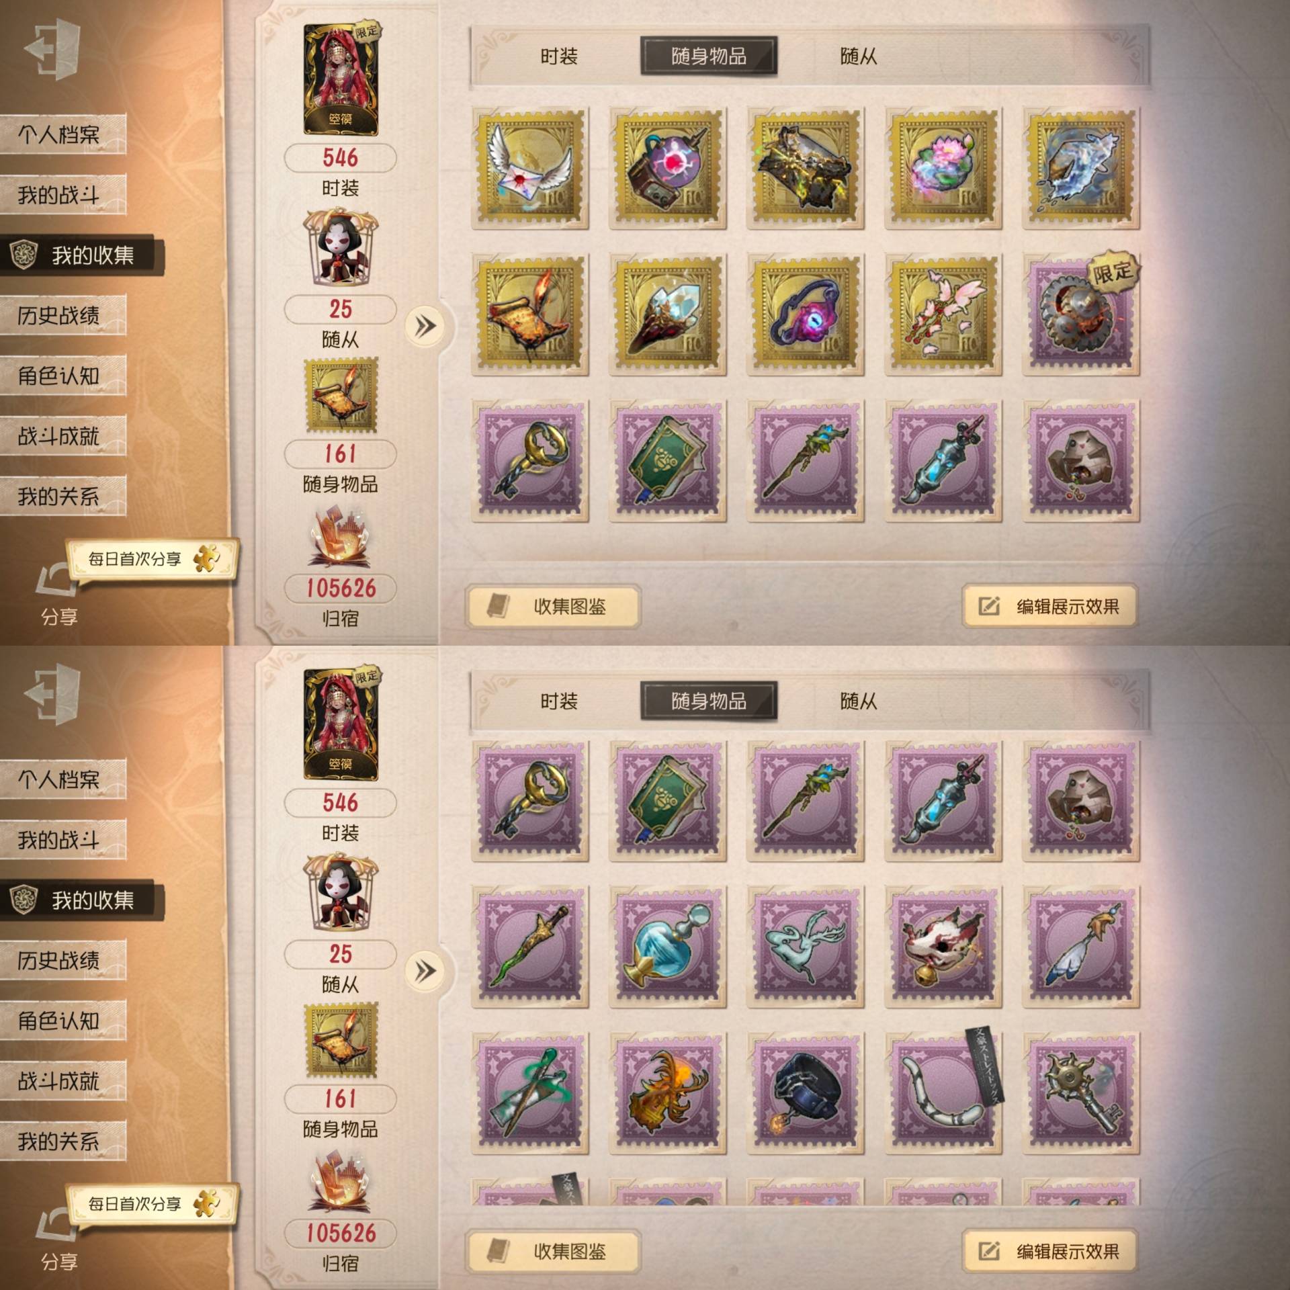Select the pink lotus flower accessory stamp
The width and height of the screenshot is (1290, 1290).
click(943, 169)
